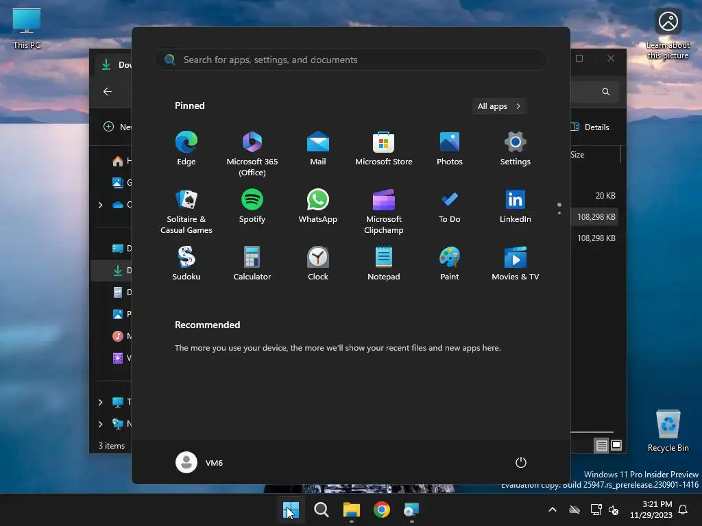This screenshot has height=526, width=702.
Task: Open the Clock app
Action: (x=318, y=264)
